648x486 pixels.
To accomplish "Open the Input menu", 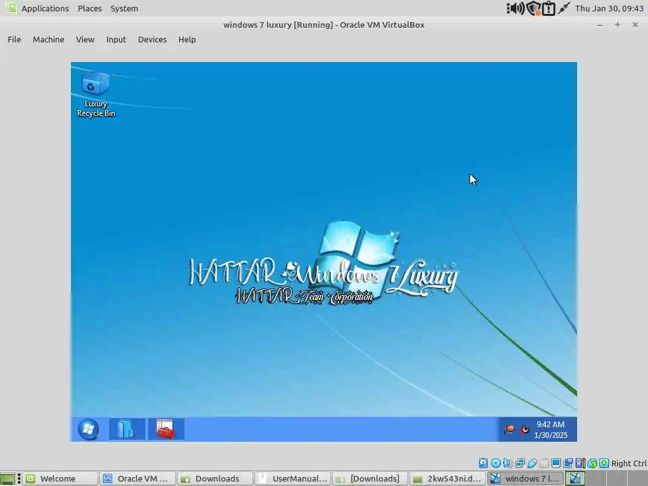I will (x=116, y=40).
